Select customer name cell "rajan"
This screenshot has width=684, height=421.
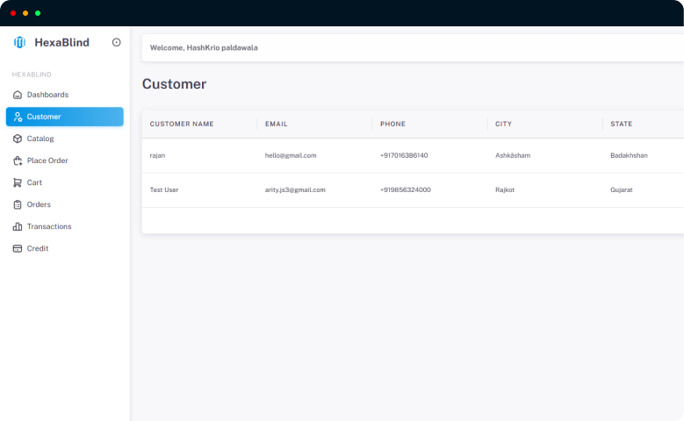click(x=157, y=155)
